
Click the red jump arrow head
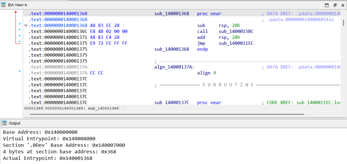[x=16, y=12]
